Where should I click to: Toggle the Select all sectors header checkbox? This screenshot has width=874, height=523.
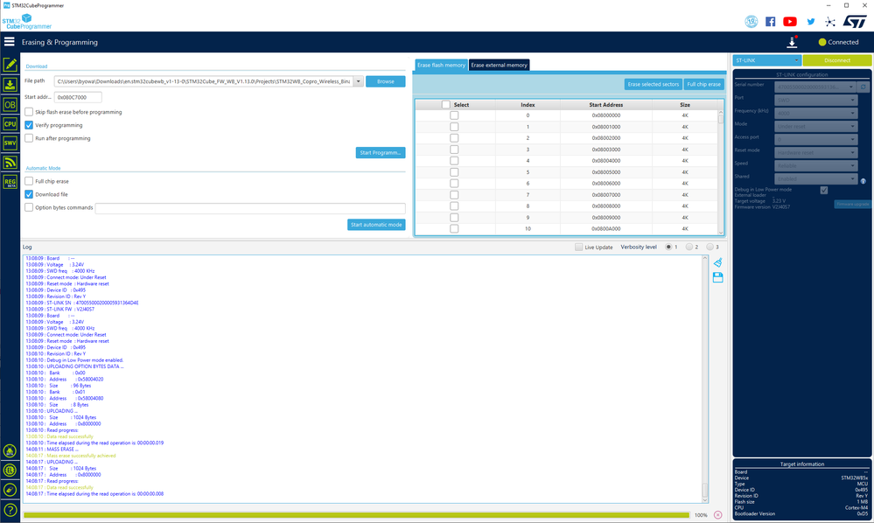pyautogui.click(x=446, y=105)
